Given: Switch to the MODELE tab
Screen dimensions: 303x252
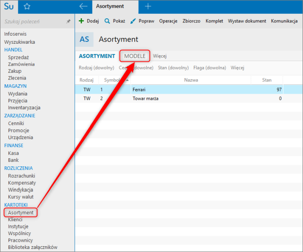Looking at the screenshot, I should click(135, 56).
